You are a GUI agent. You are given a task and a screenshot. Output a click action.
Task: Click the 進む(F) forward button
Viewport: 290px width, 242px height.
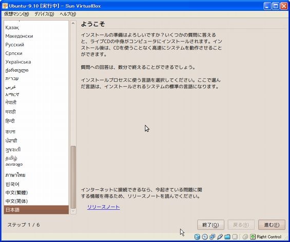pos(272,225)
